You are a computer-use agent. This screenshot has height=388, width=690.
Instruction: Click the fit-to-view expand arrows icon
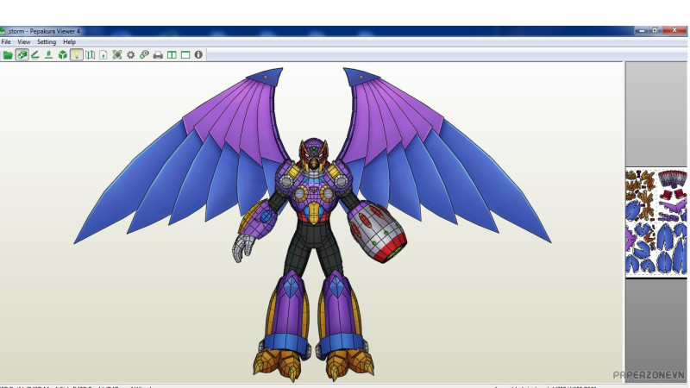click(117, 55)
